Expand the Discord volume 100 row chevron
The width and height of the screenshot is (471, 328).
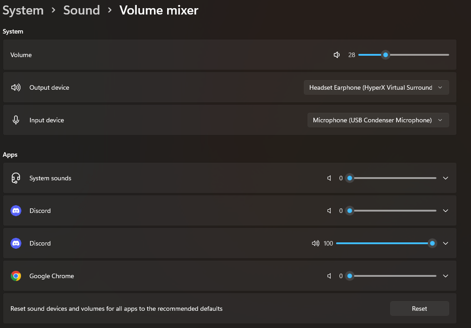(x=446, y=244)
